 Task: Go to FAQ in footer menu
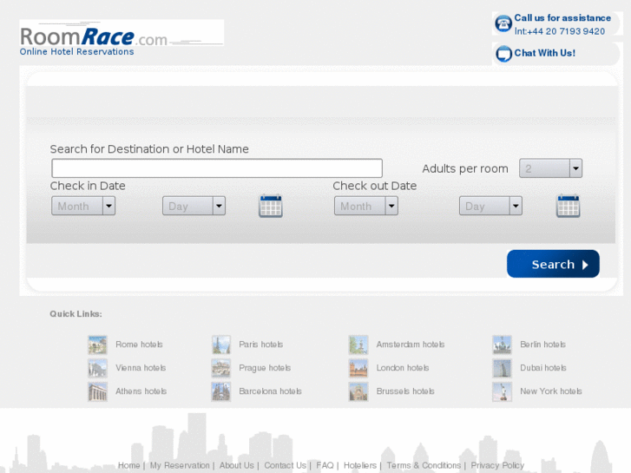[325, 465]
